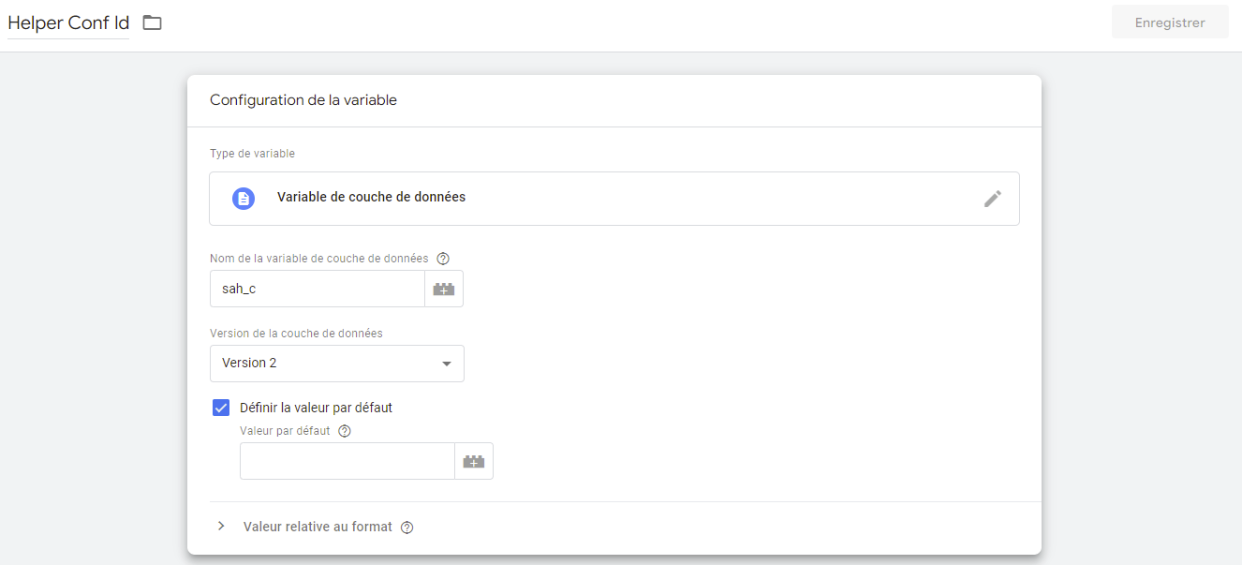Open the Version 2 dropdown
The image size is (1242, 565).
(x=336, y=364)
